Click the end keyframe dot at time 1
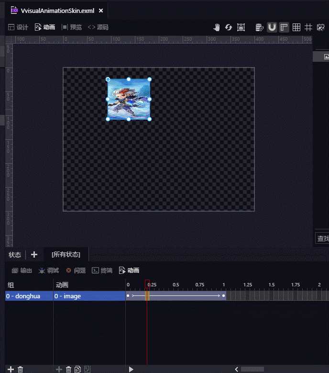329x373 pixels. tap(223, 296)
